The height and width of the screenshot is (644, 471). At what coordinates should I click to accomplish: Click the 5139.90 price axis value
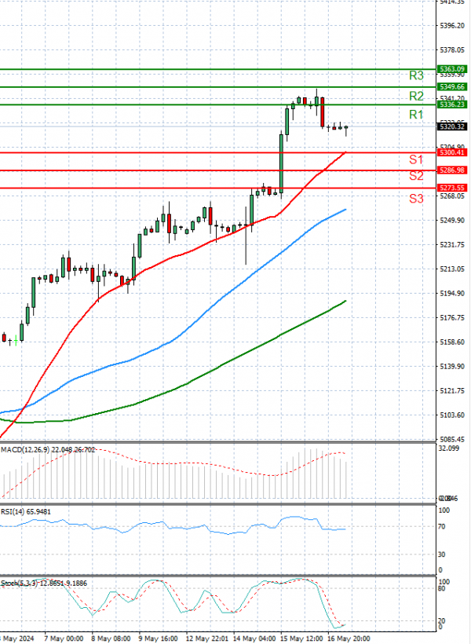452,366
